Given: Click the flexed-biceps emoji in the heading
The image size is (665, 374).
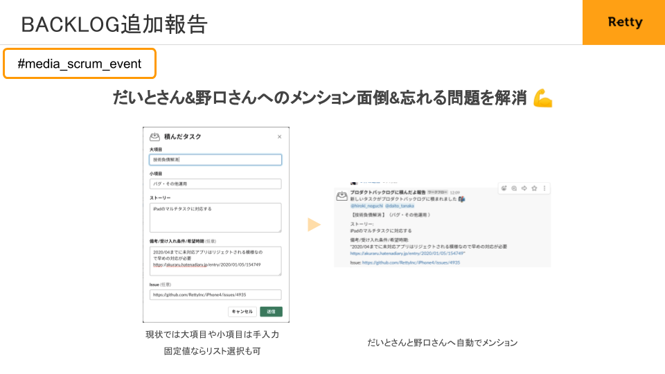Looking at the screenshot, I should point(542,98).
